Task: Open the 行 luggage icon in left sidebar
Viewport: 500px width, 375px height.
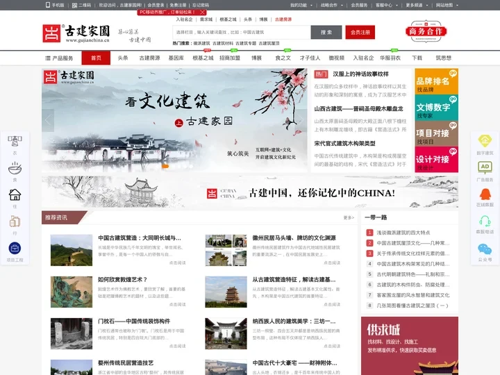Action: coord(15,222)
